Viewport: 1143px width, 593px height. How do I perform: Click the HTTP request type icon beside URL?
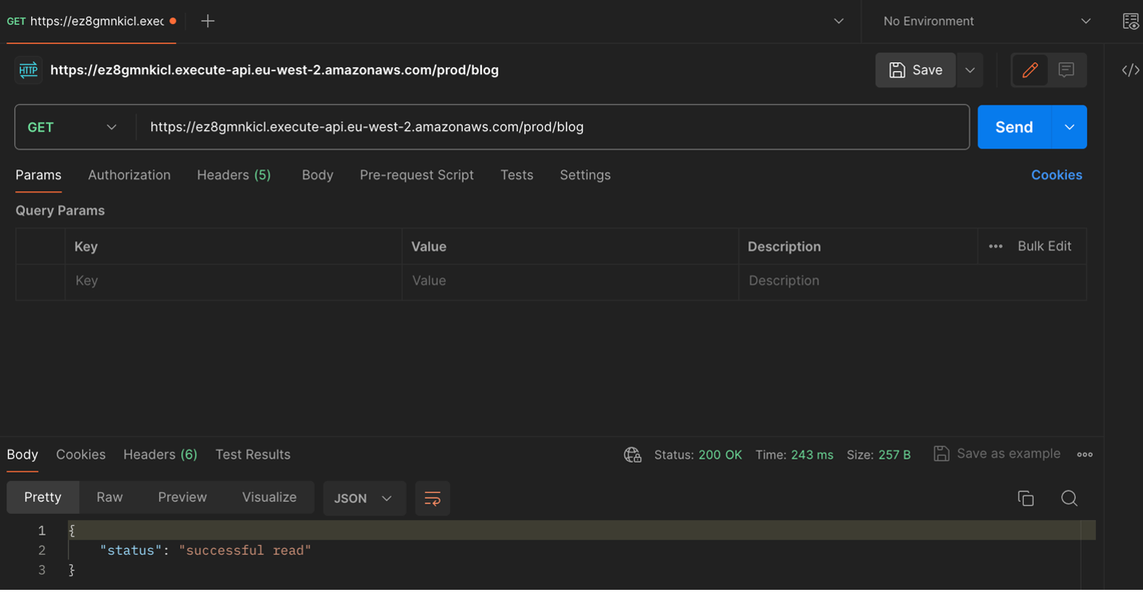pyautogui.click(x=28, y=70)
